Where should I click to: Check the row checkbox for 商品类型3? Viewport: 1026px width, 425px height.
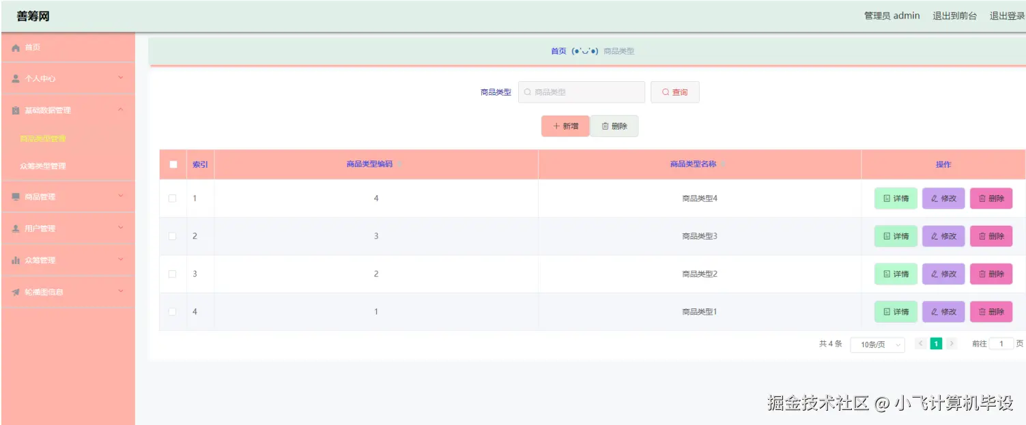pyautogui.click(x=173, y=236)
